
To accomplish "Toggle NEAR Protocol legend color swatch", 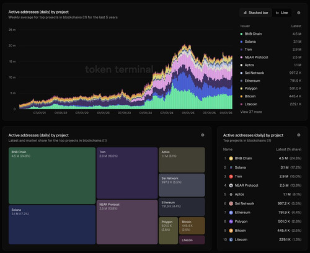I will click(241, 57).
